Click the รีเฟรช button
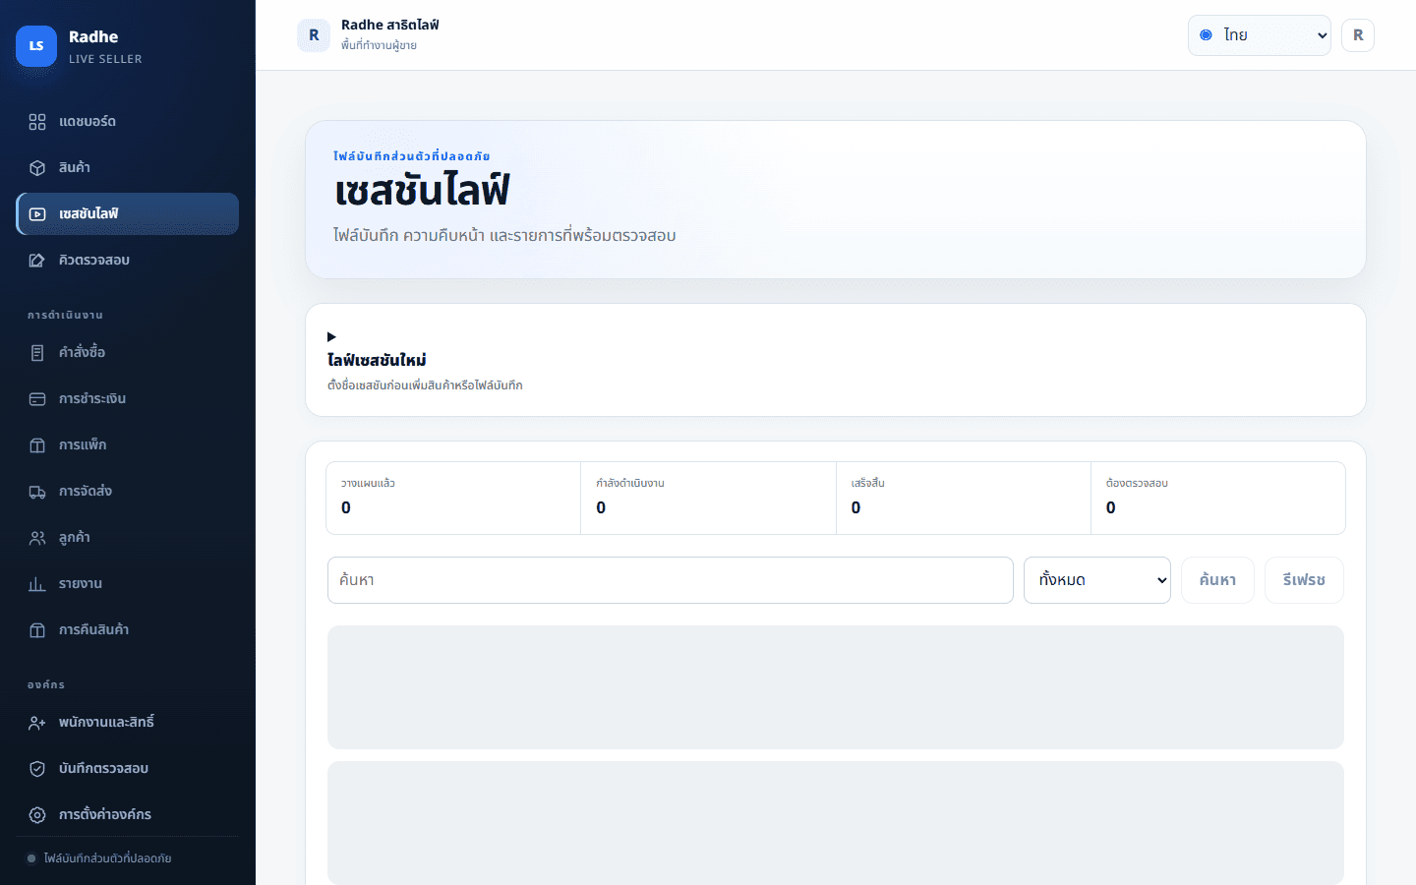 click(x=1304, y=580)
